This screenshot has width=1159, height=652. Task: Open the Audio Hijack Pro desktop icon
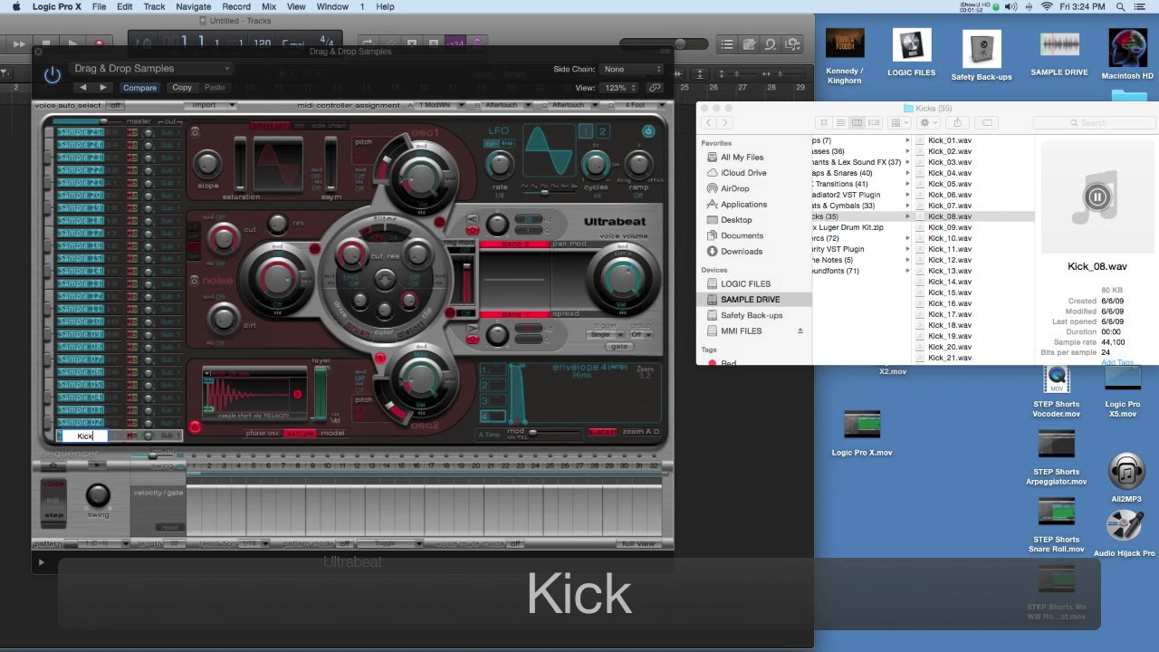[1125, 527]
